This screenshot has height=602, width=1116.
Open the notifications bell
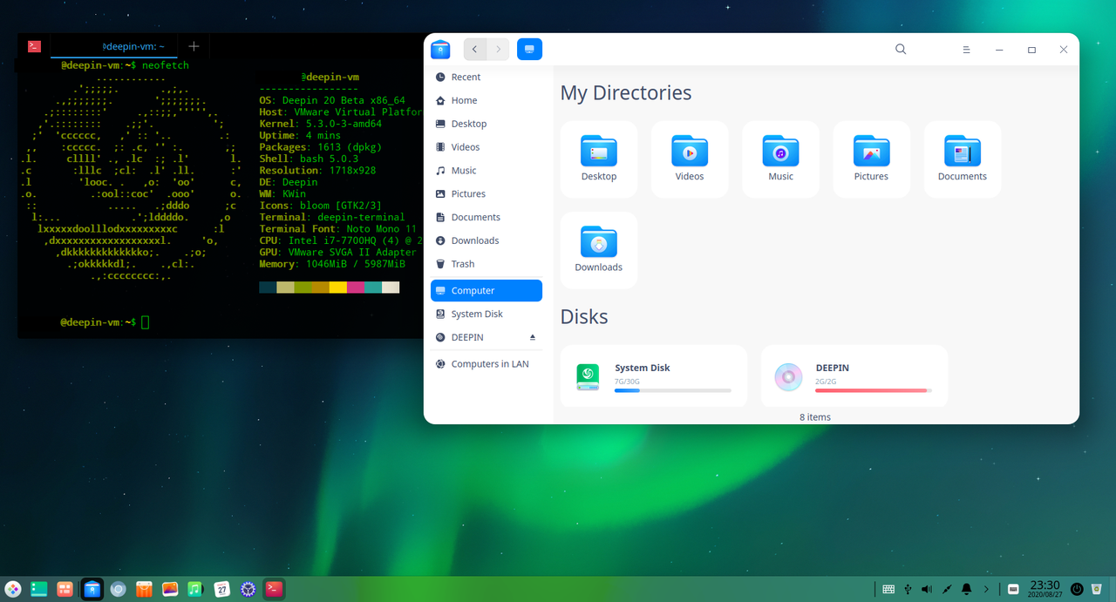(966, 589)
